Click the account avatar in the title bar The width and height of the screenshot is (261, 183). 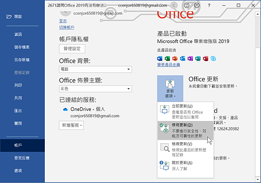click(174, 6)
